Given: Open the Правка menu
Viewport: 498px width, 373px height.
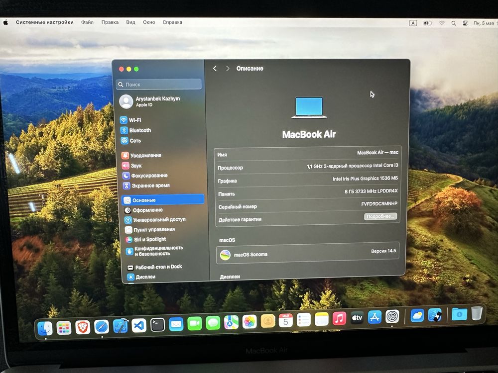Looking at the screenshot, I should coord(110,22).
